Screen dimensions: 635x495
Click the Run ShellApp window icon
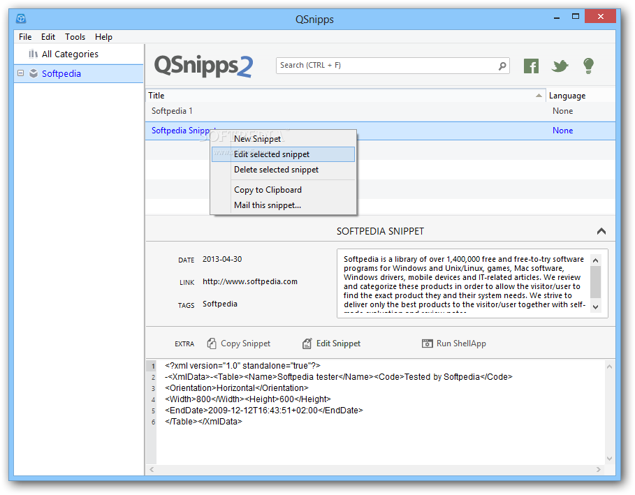tap(428, 343)
